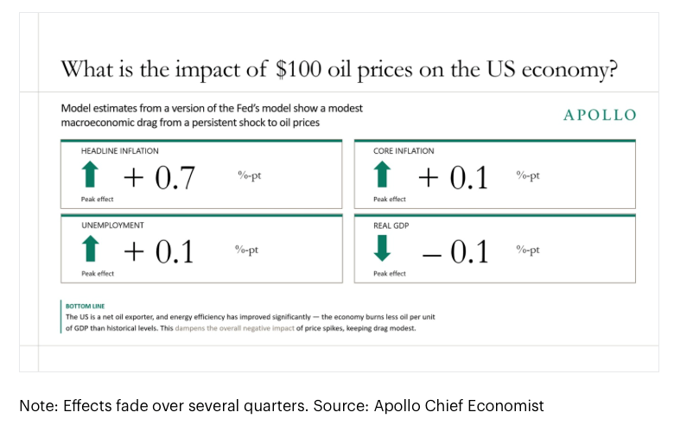Click the 'dampens the overall negative impact' highlighted text

point(235,328)
